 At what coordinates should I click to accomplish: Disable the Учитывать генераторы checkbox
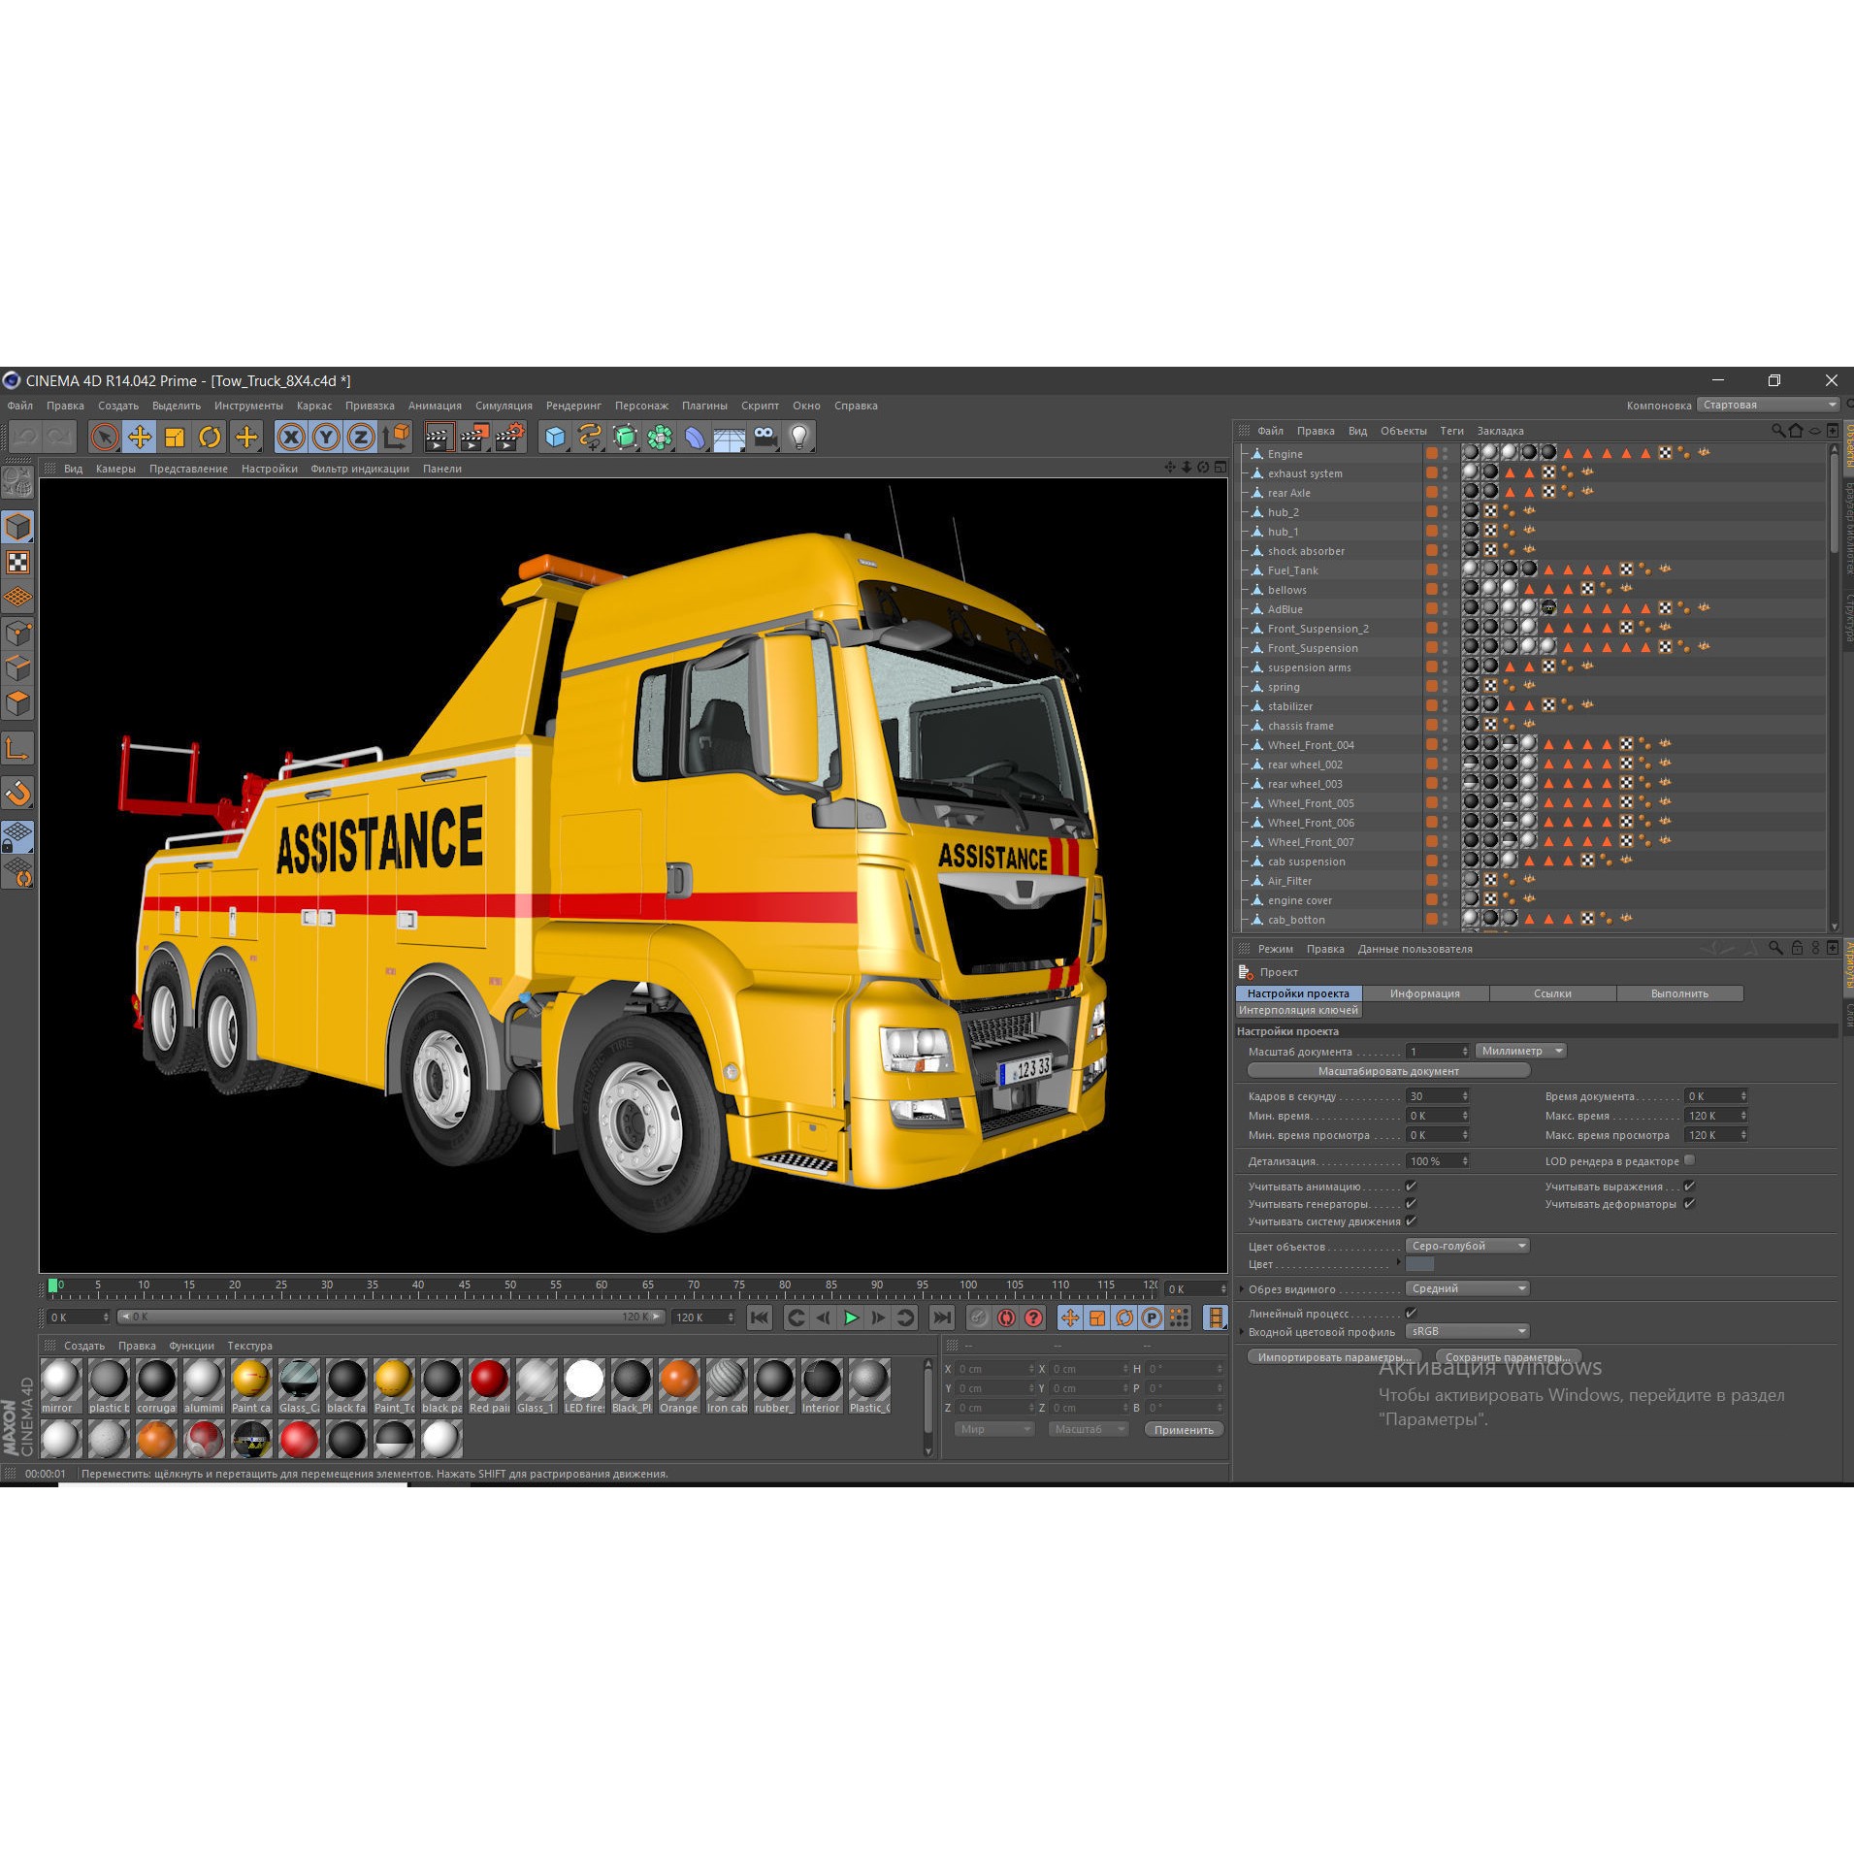(1411, 1203)
